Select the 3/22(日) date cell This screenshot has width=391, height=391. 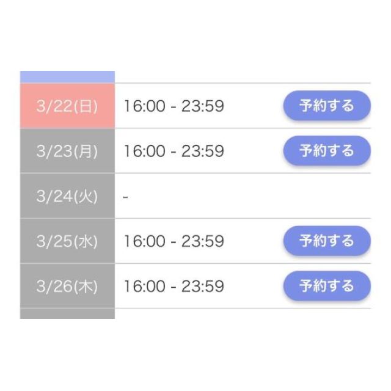(x=67, y=106)
